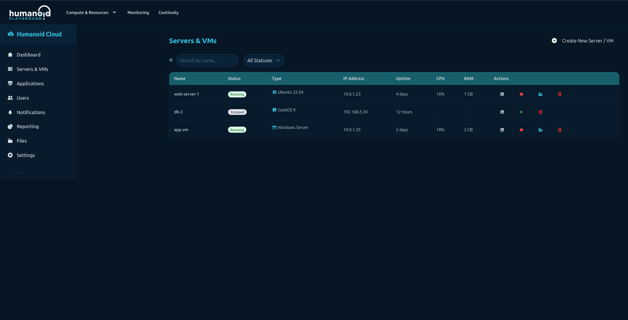
Task: Go to the Continuity page
Action: [168, 13]
